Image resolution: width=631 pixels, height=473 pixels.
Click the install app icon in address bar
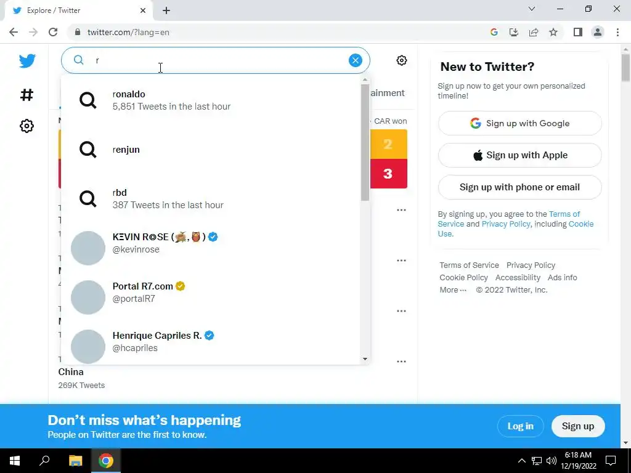(x=513, y=32)
